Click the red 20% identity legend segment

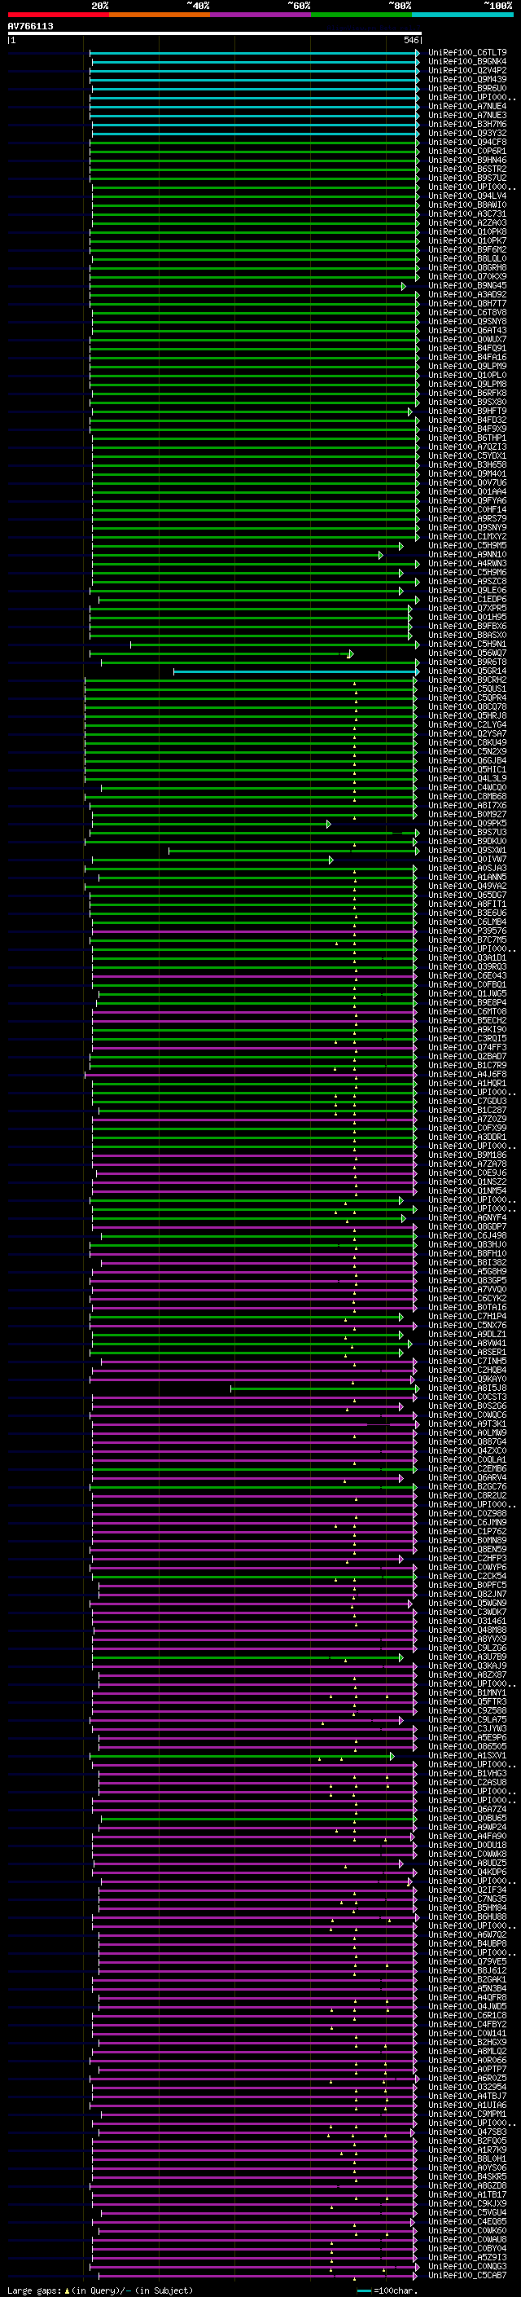58,15
